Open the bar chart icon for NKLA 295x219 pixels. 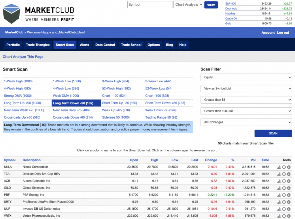click(279, 167)
